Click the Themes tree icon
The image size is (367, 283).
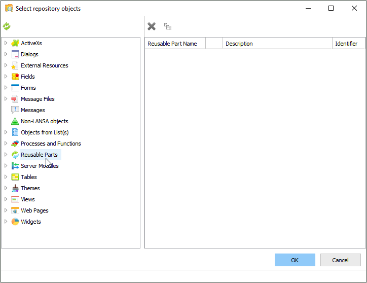coord(15,188)
